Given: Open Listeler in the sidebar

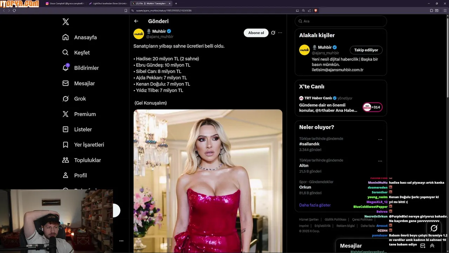Looking at the screenshot, I should (77, 129).
